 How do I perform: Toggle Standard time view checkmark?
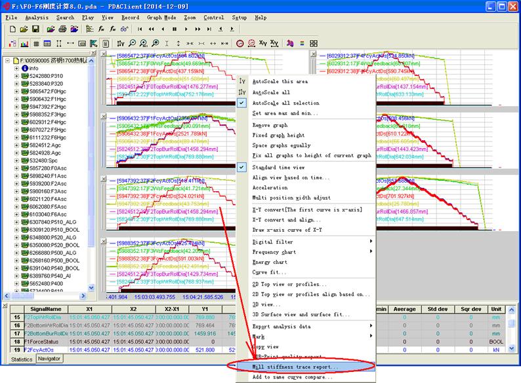242,167
